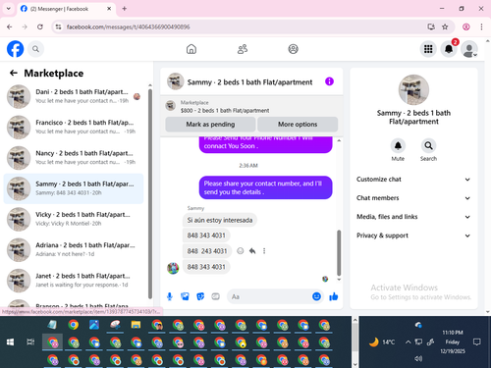Open a new Chrome tab
Image resolution: width=491 pixels, height=368 pixels.
click(x=125, y=9)
